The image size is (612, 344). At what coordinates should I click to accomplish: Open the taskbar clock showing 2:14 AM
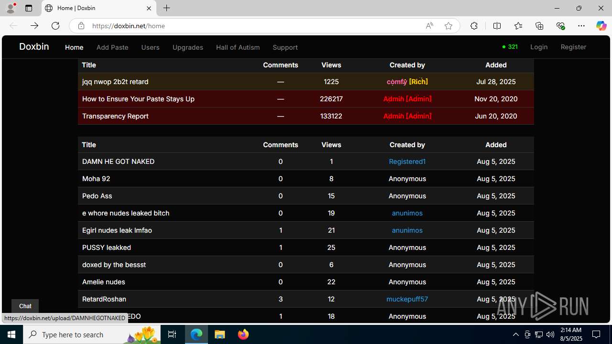[570, 334]
